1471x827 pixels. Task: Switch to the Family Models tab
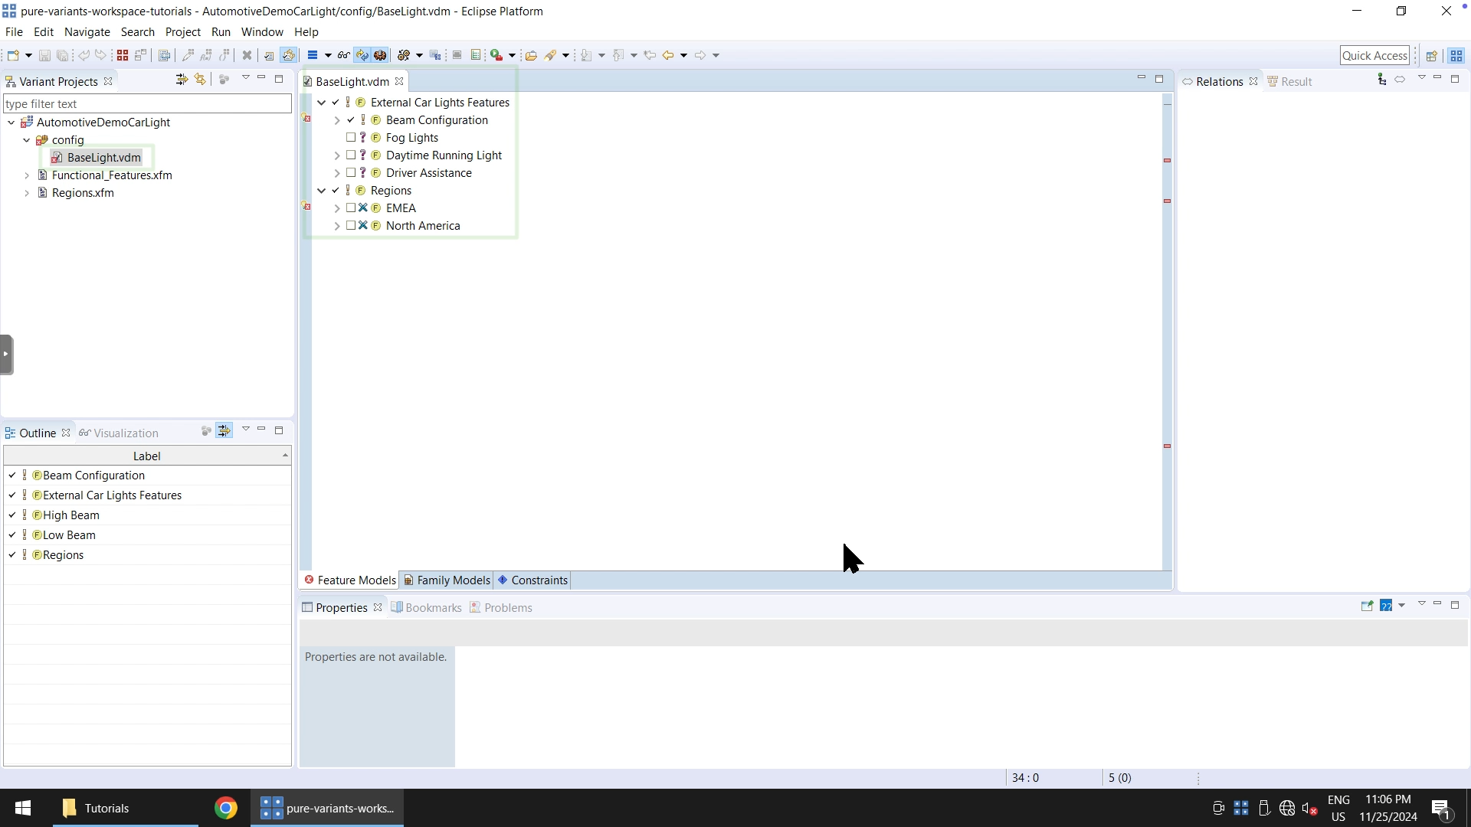point(447,580)
